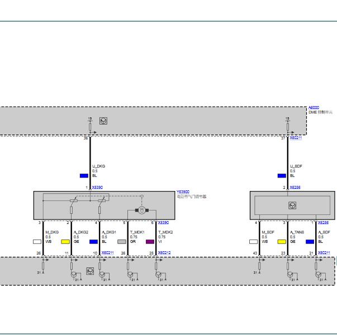Click the 0.75 cross-section value of T_MDK1
337x335 pixels.
coord(134,237)
